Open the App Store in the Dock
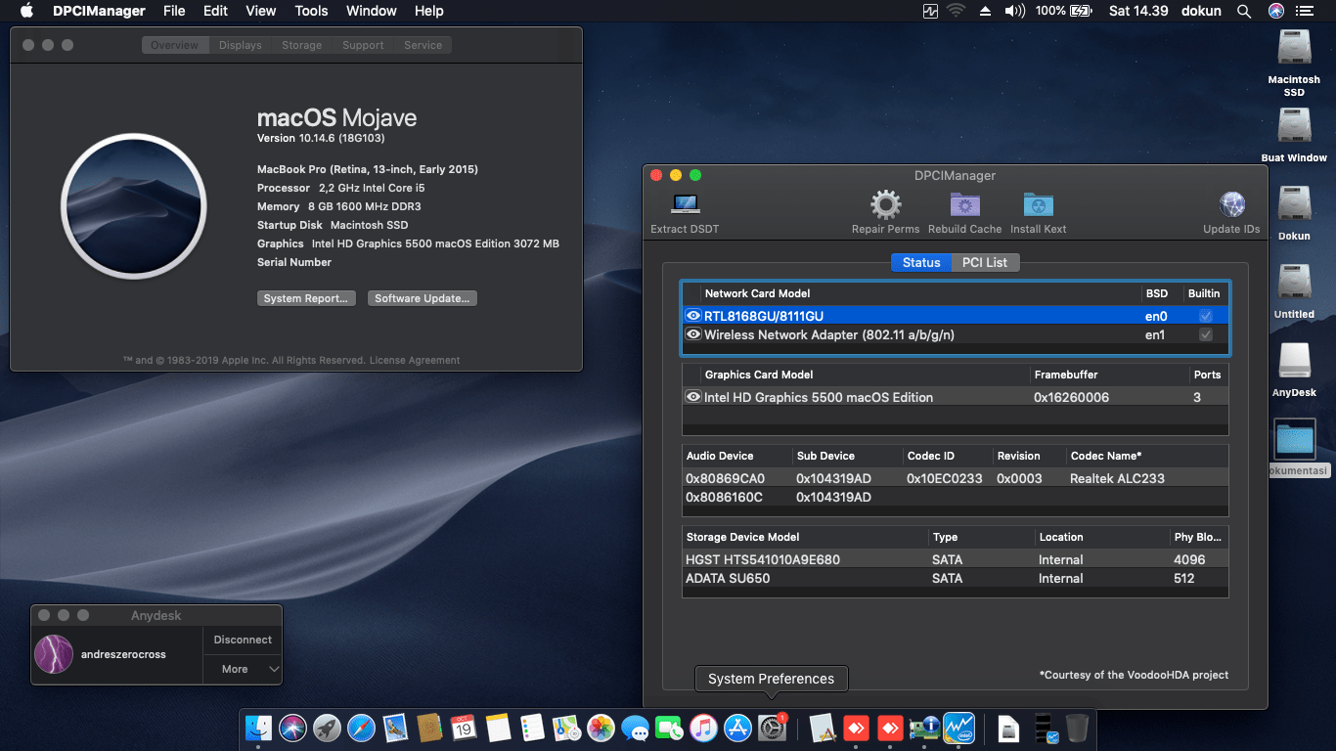Image resolution: width=1336 pixels, height=751 pixels. point(737,728)
